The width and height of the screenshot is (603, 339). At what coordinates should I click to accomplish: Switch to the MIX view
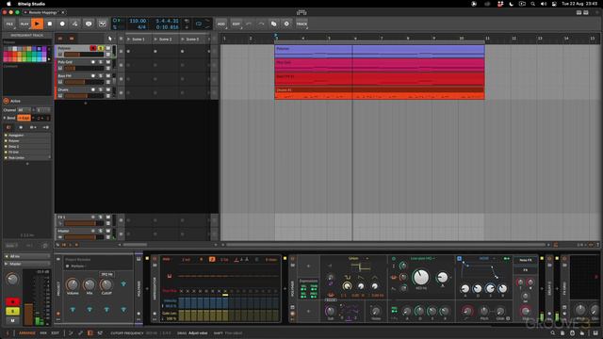click(43, 333)
